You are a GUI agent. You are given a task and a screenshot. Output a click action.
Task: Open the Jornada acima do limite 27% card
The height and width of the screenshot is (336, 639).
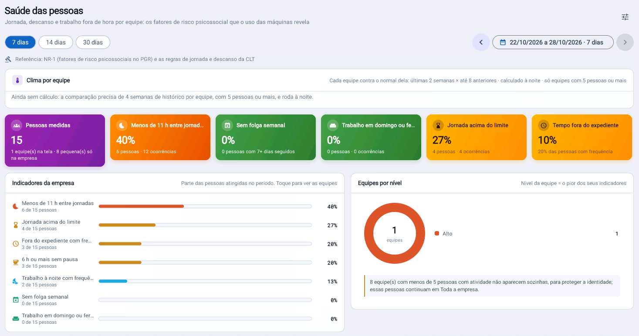pos(477,138)
